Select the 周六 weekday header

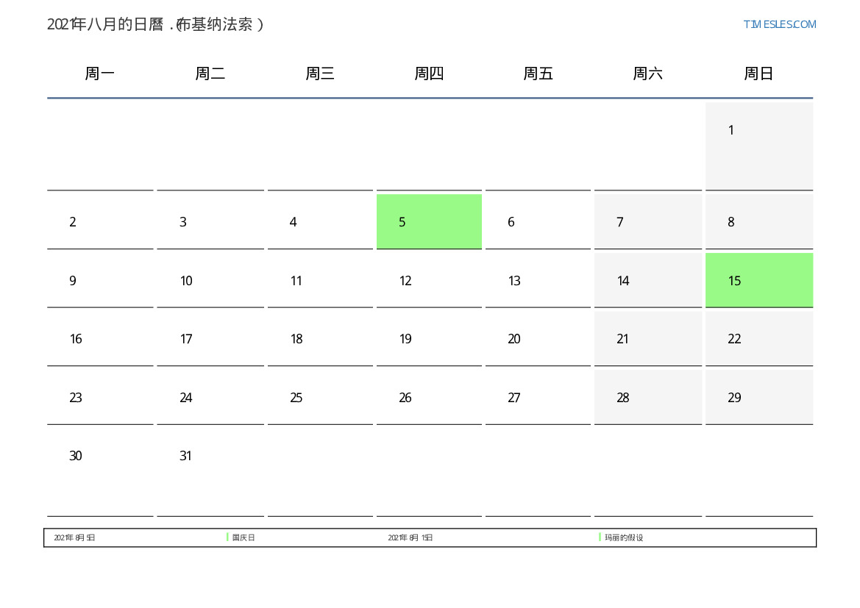point(647,74)
